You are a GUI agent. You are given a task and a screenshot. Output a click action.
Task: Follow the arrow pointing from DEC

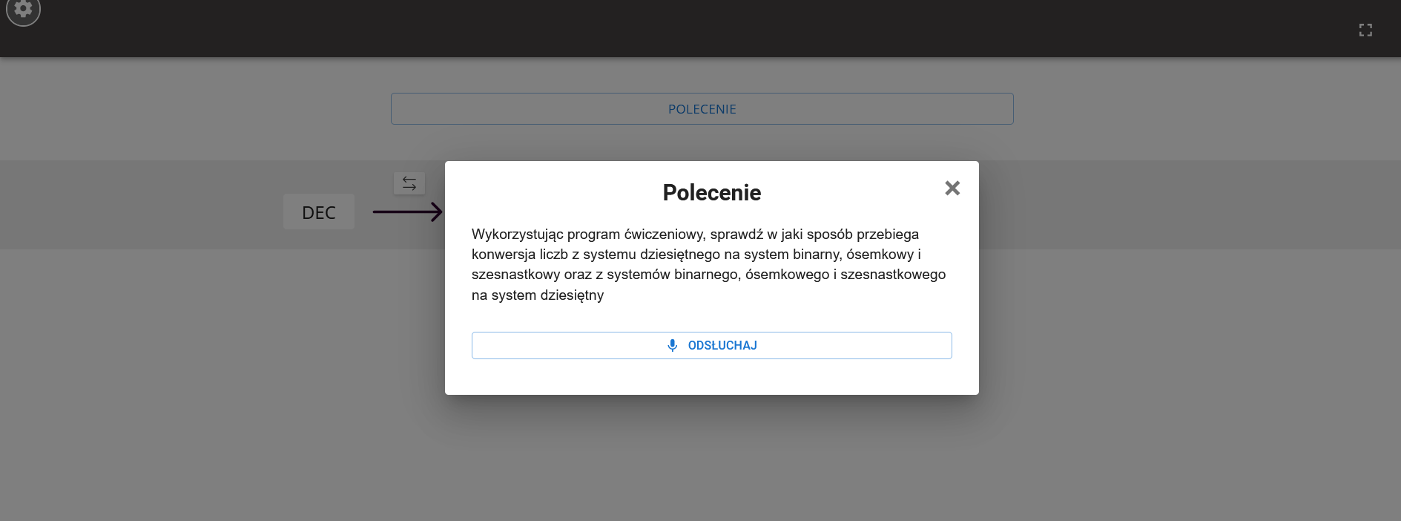click(x=406, y=212)
